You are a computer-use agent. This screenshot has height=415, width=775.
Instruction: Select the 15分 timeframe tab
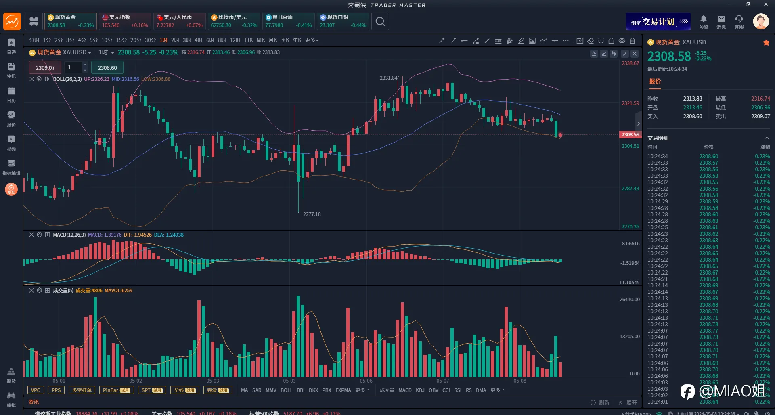[x=121, y=40]
